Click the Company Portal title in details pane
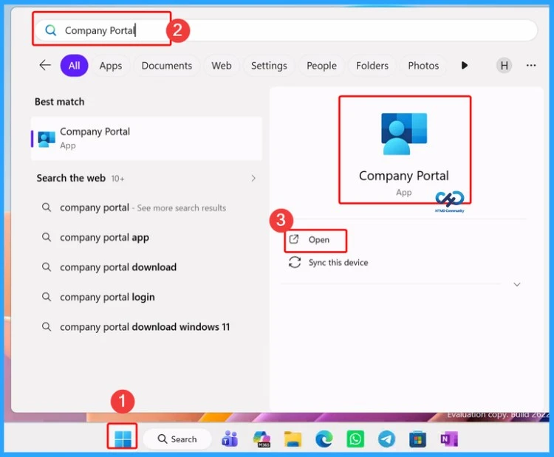This screenshot has height=457, width=554. tap(404, 176)
